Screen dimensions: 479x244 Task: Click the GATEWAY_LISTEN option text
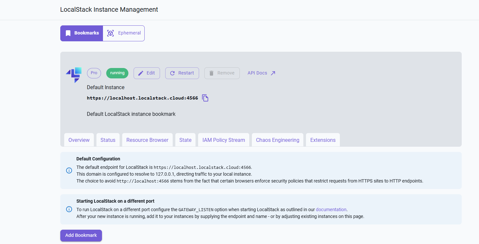(196, 210)
